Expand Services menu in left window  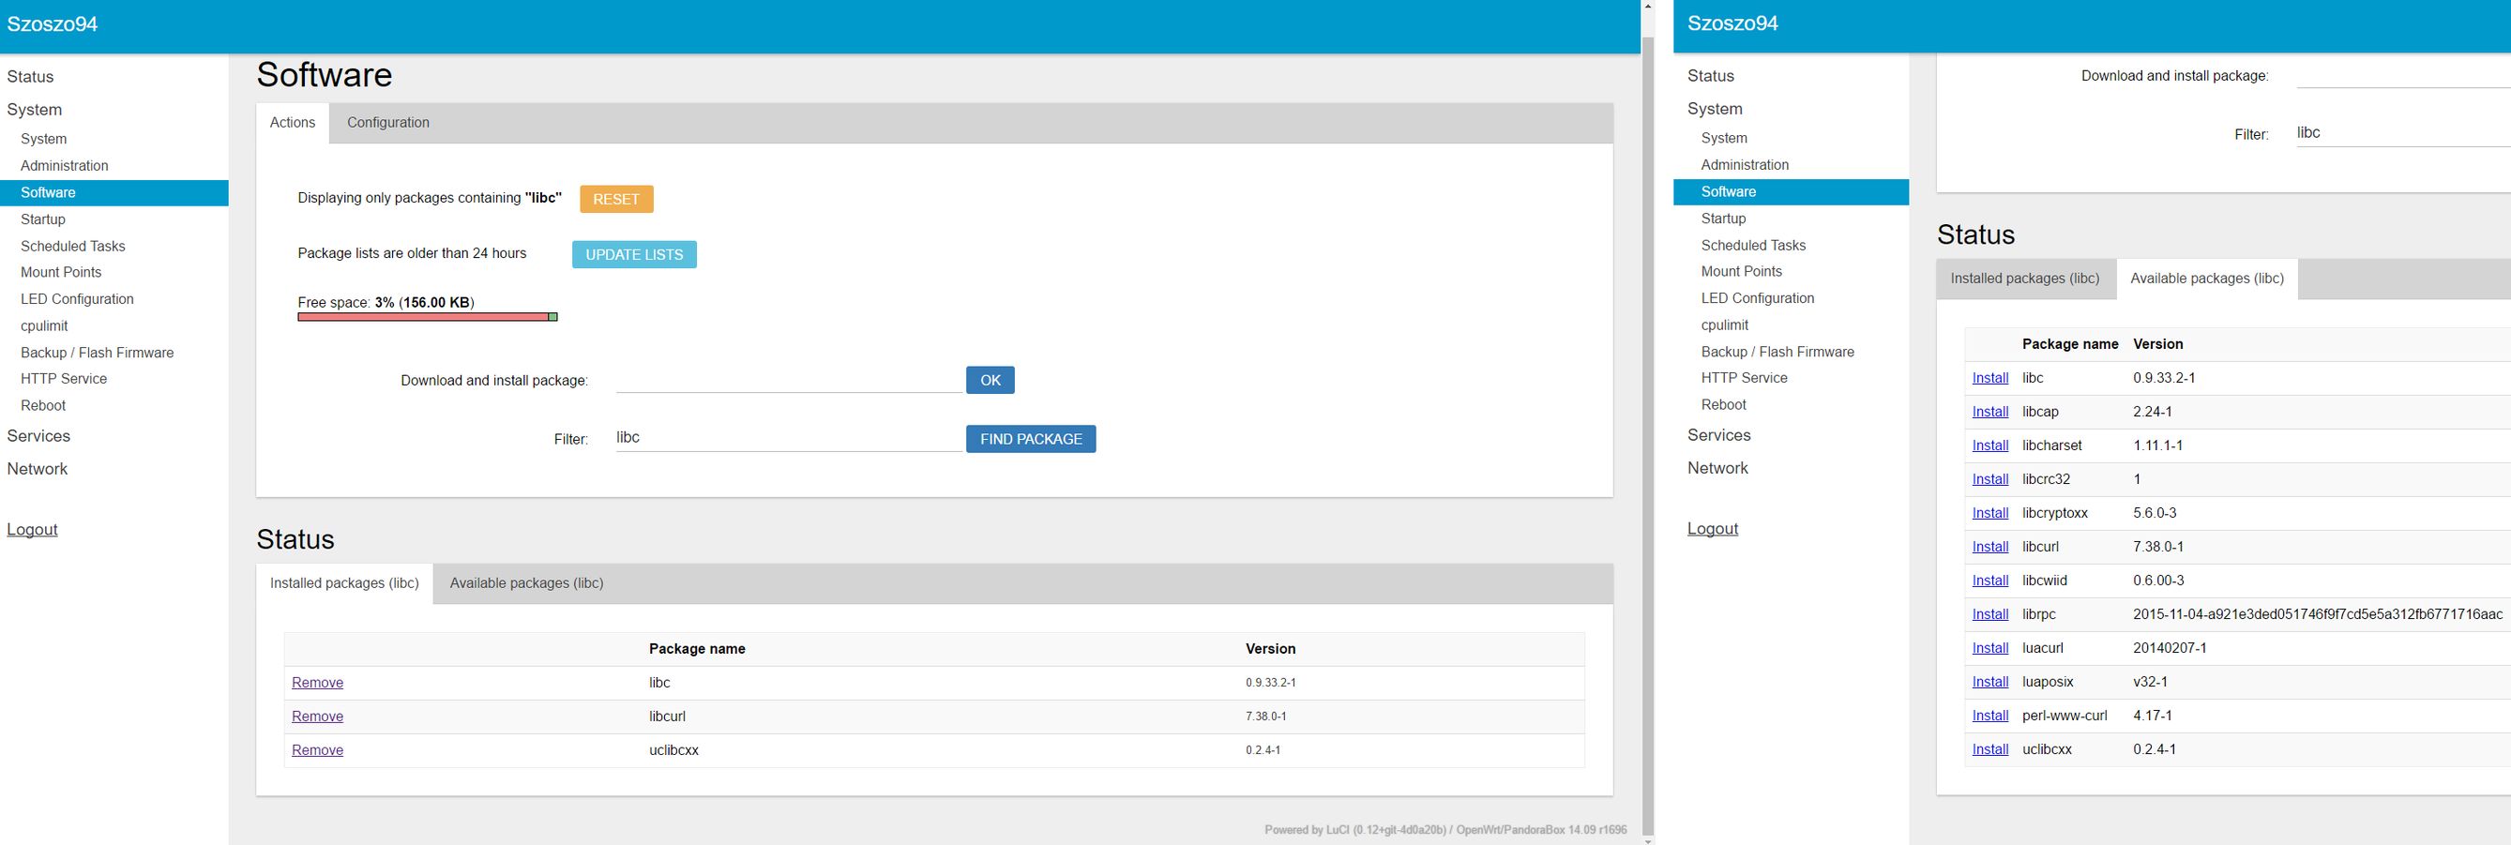(x=39, y=437)
